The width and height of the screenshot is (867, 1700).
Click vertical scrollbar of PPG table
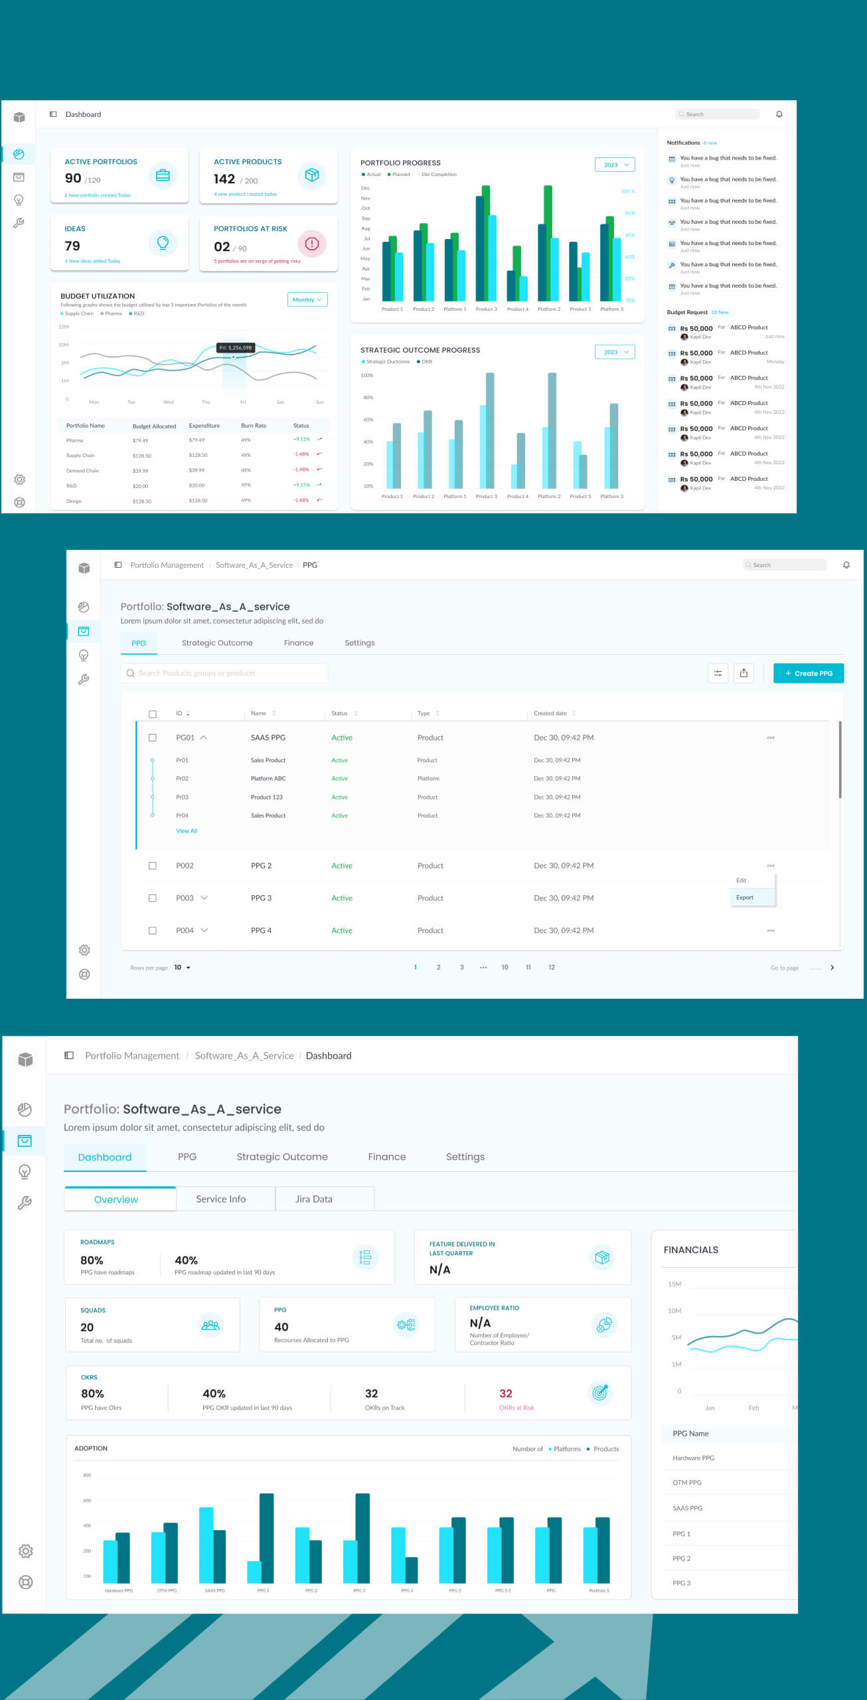(x=840, y=759)
